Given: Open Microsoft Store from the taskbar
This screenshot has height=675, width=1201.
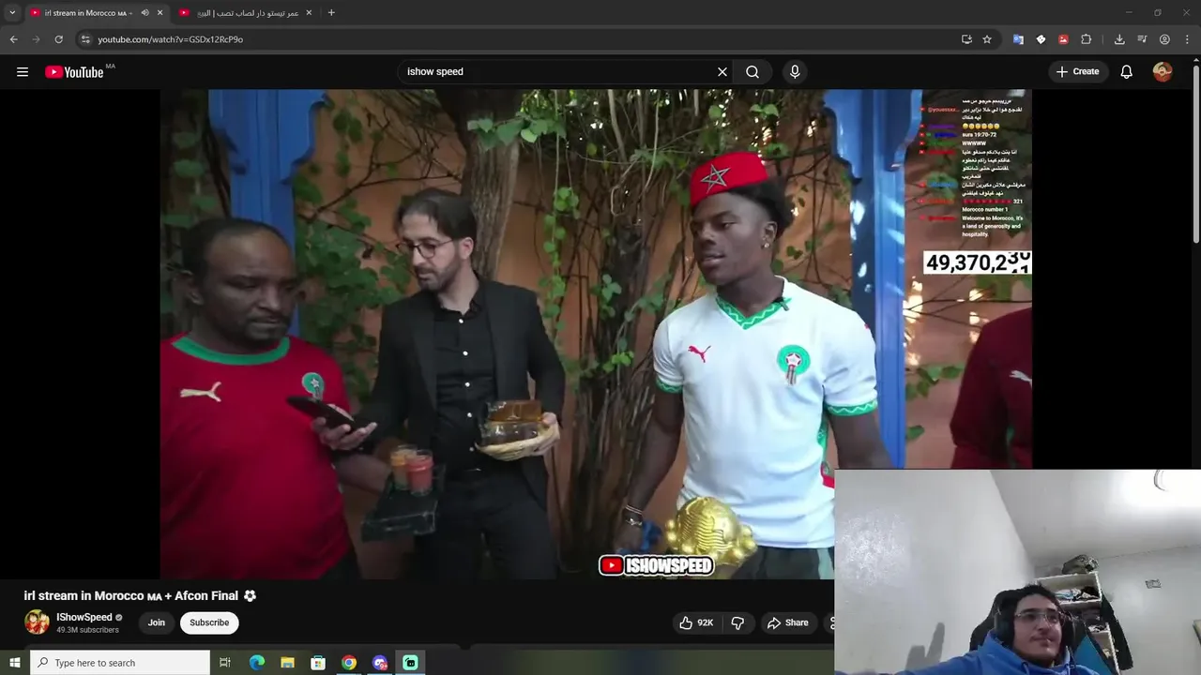Looking at the screenshot, I should click(x=318, y=663).
